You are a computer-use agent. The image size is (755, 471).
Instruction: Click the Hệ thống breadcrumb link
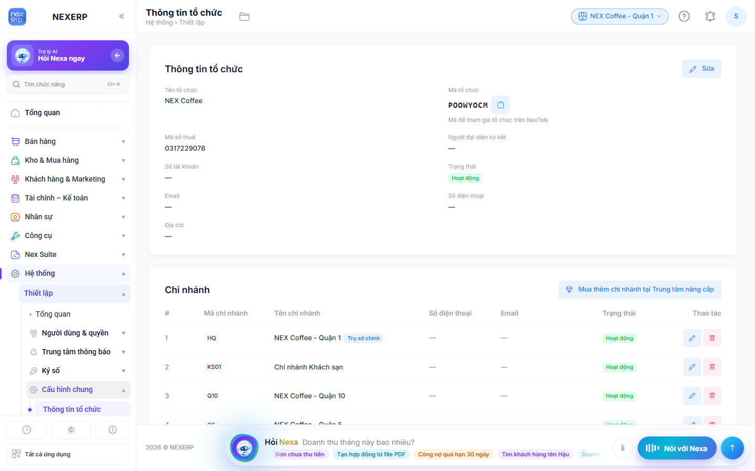pyautogui.click(x=159, y=23)
